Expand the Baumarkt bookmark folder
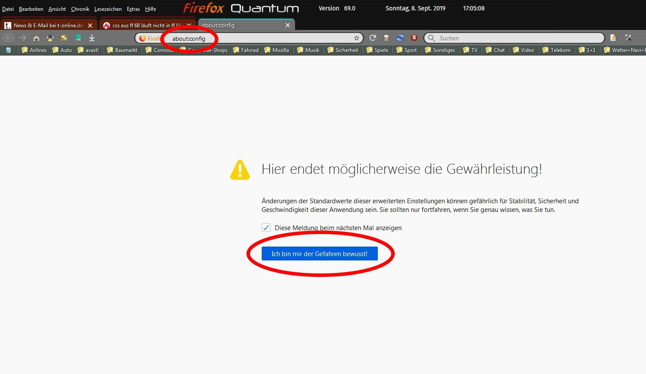 tap(122, 50)
